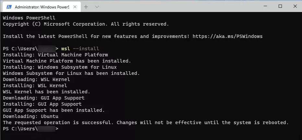Click 'WSL Kernel has been installed.' line
The width and height of the screenshot is (302, 140).
point(46,92)
